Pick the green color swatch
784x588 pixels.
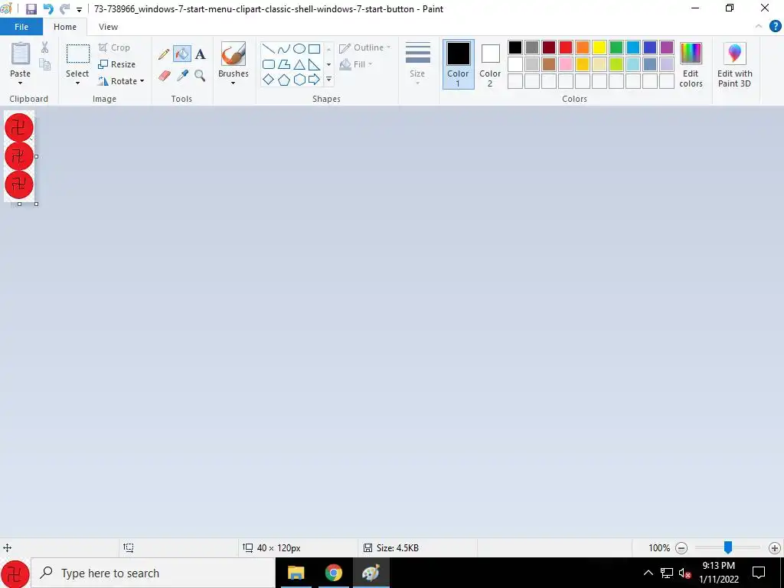coord(616,47)
